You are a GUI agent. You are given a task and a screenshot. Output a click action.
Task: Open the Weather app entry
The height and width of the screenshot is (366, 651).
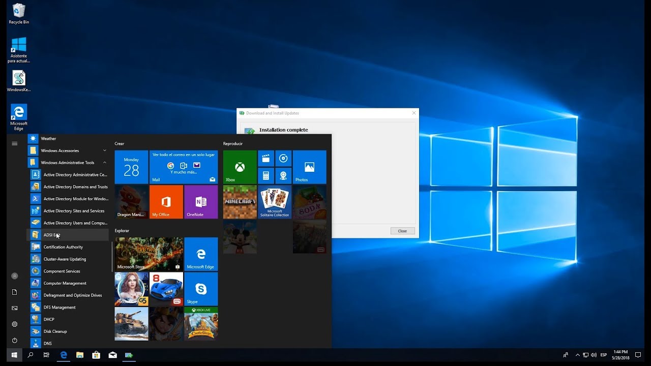68,138
